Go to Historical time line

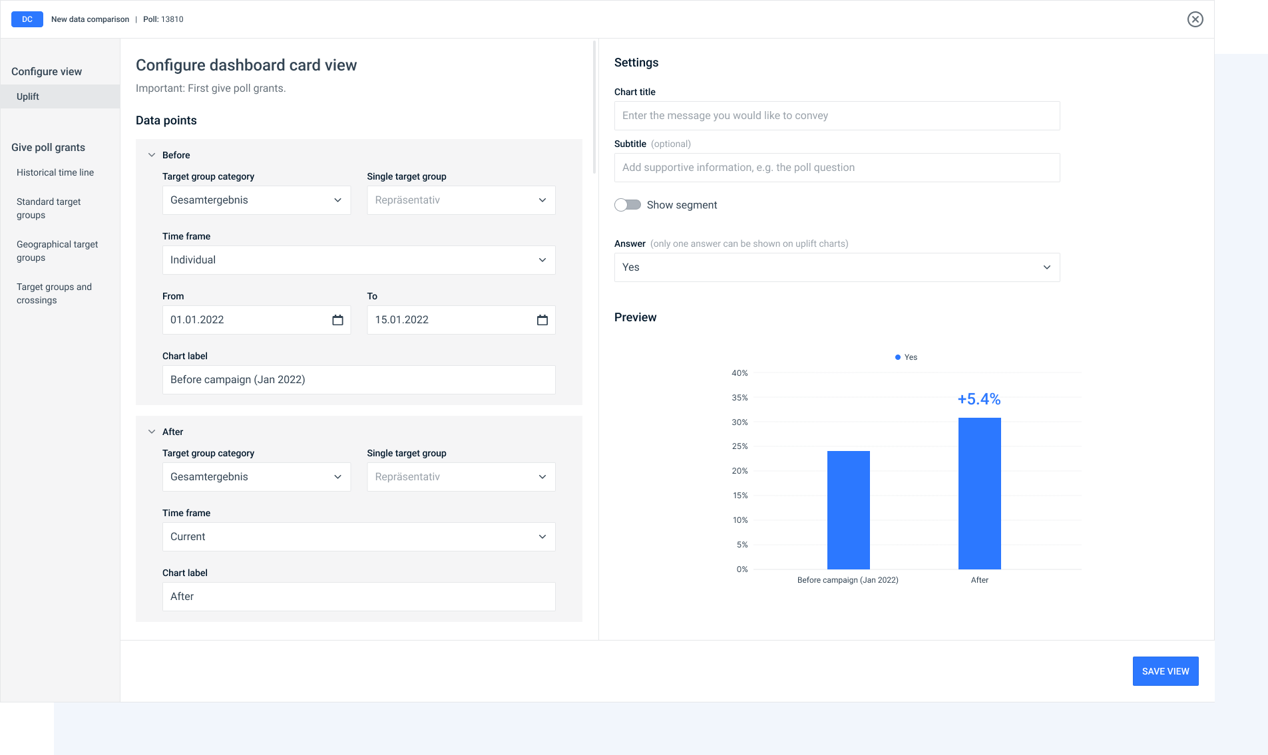(x=55, y=172)
